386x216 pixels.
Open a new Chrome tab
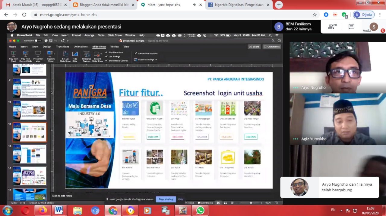click(x=279, y=5)
